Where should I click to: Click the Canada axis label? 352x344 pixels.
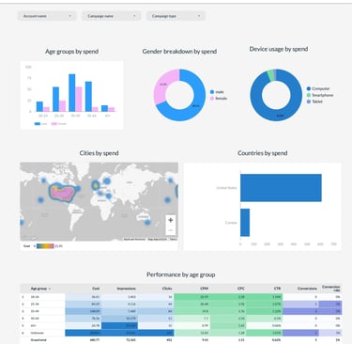coord(231,223)
